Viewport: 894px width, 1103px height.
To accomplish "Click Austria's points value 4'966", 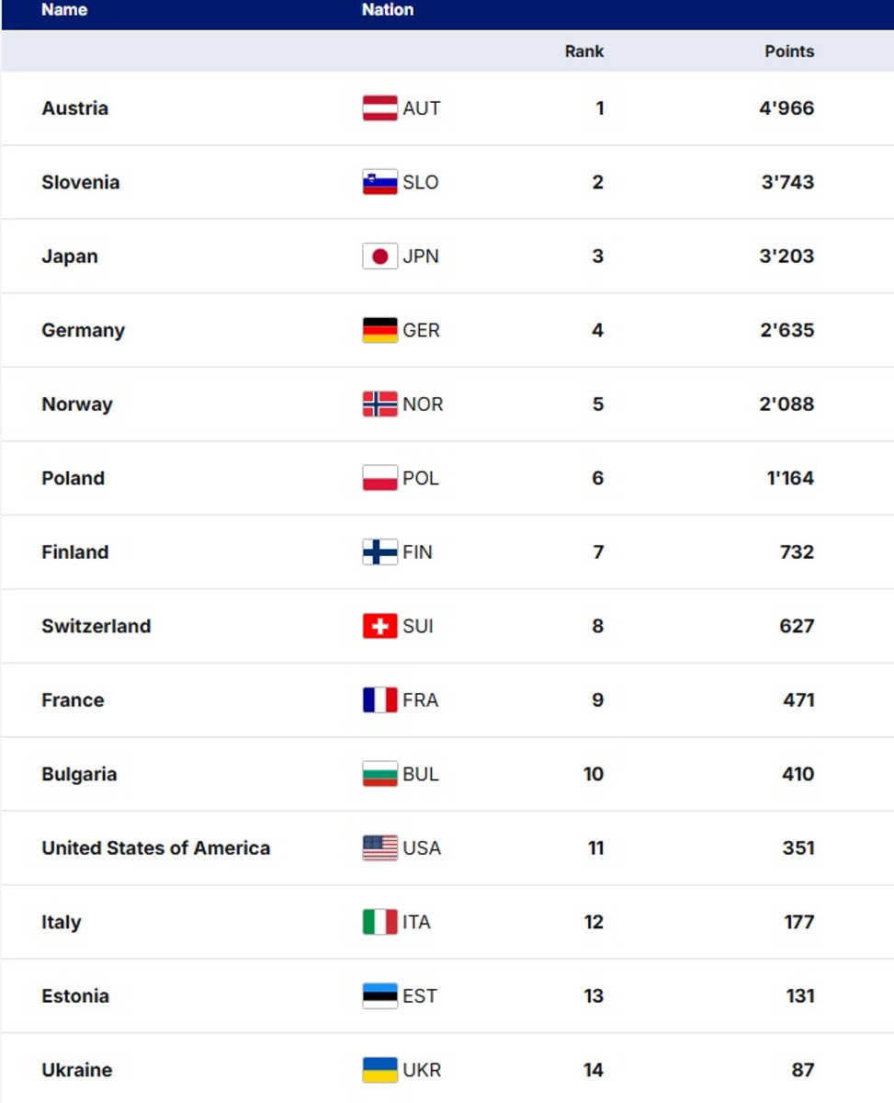I will coord(786,108).
